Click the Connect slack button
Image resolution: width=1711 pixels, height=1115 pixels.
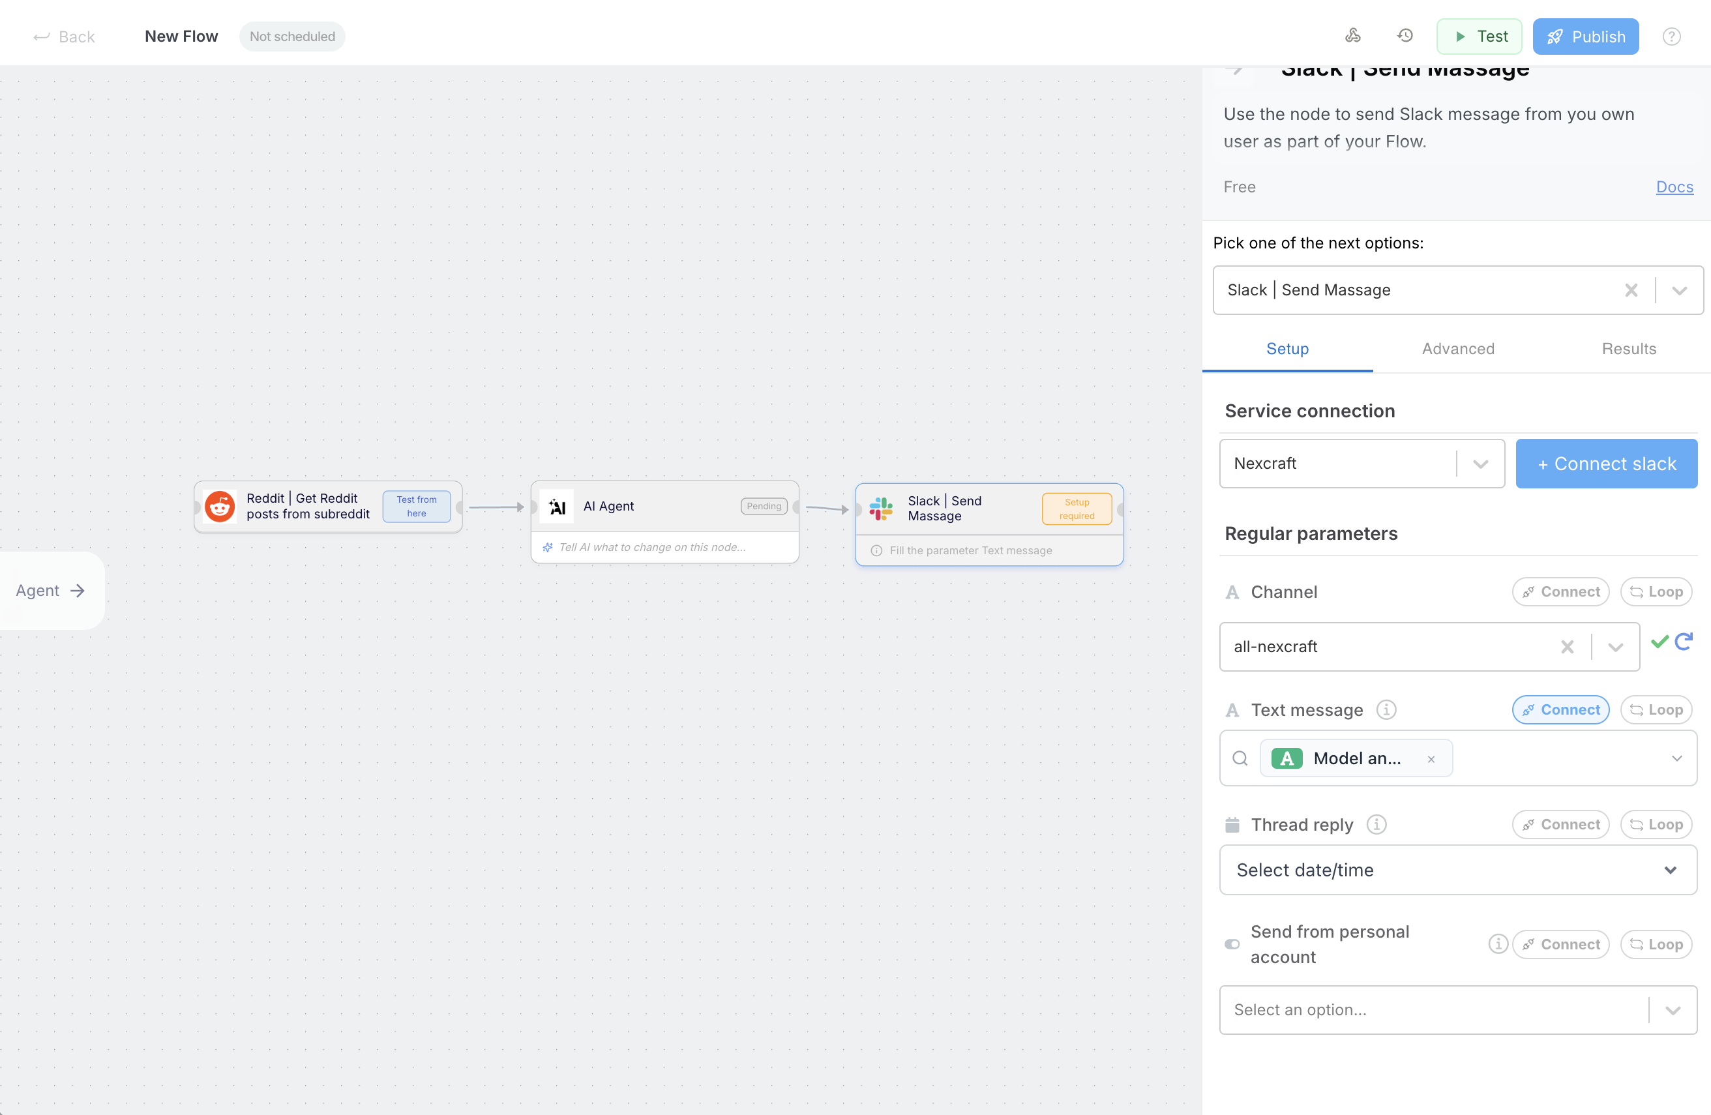1606,464
